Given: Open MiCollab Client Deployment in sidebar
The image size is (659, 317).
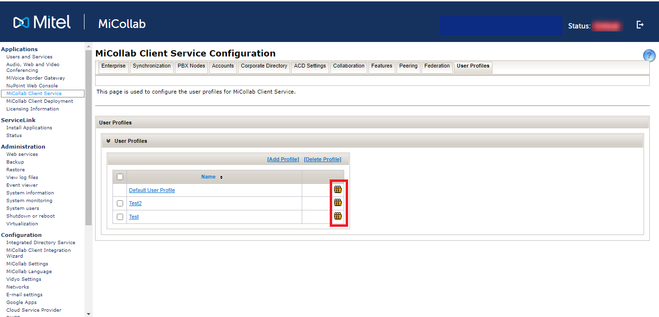Looking at the screenshot, I should 40,101.
